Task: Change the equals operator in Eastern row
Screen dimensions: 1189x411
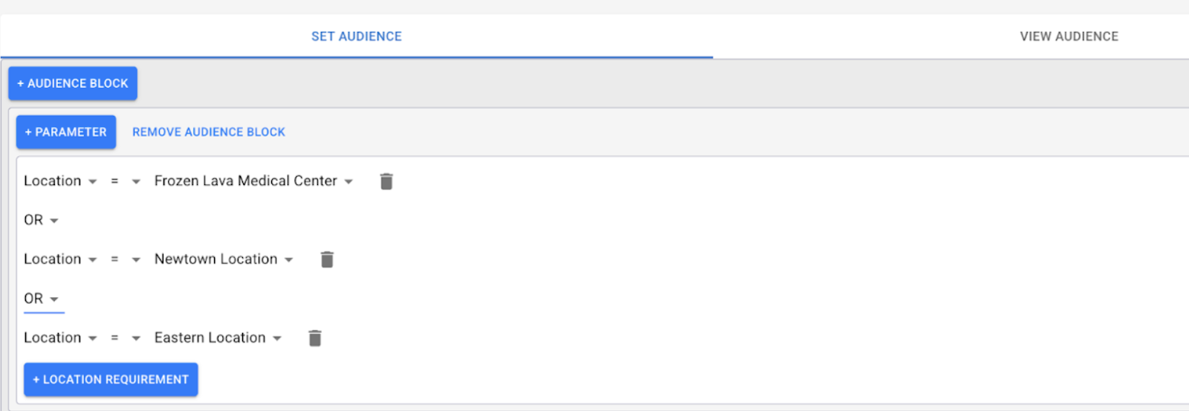Action: coord(125,338)
